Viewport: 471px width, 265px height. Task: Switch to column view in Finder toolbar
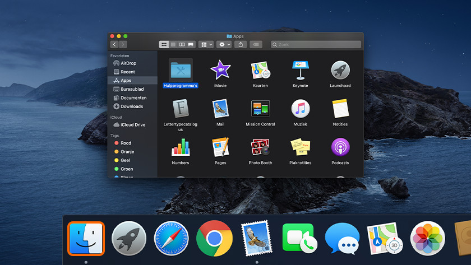click(182, 44)
